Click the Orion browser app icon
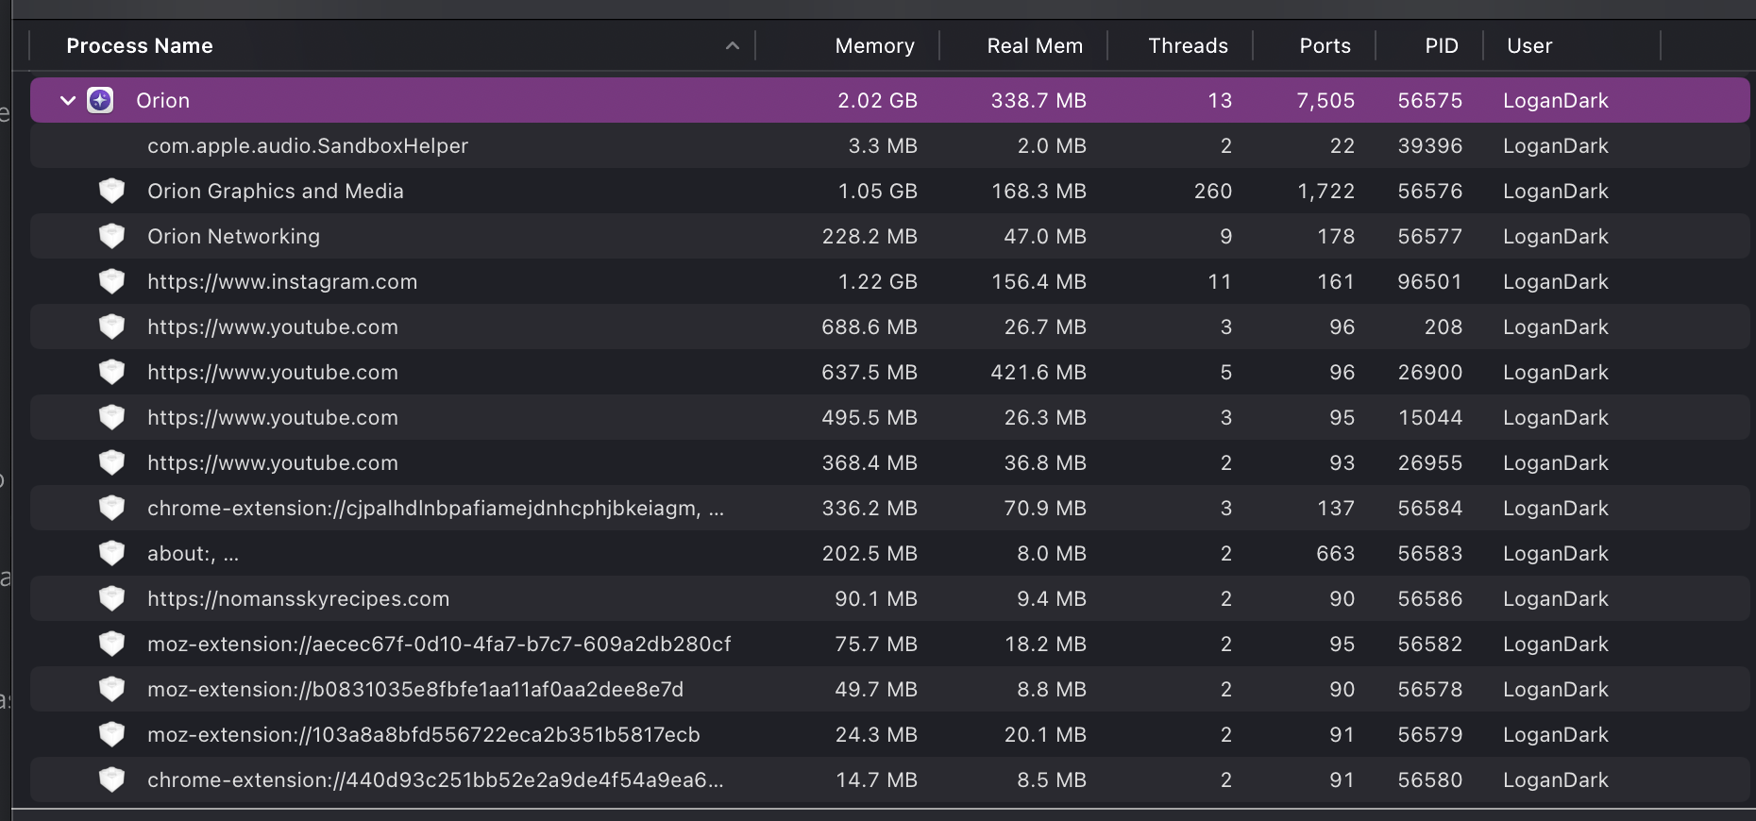The width and height of the screenshot is (1756, 821). click(x=100, y=100)
